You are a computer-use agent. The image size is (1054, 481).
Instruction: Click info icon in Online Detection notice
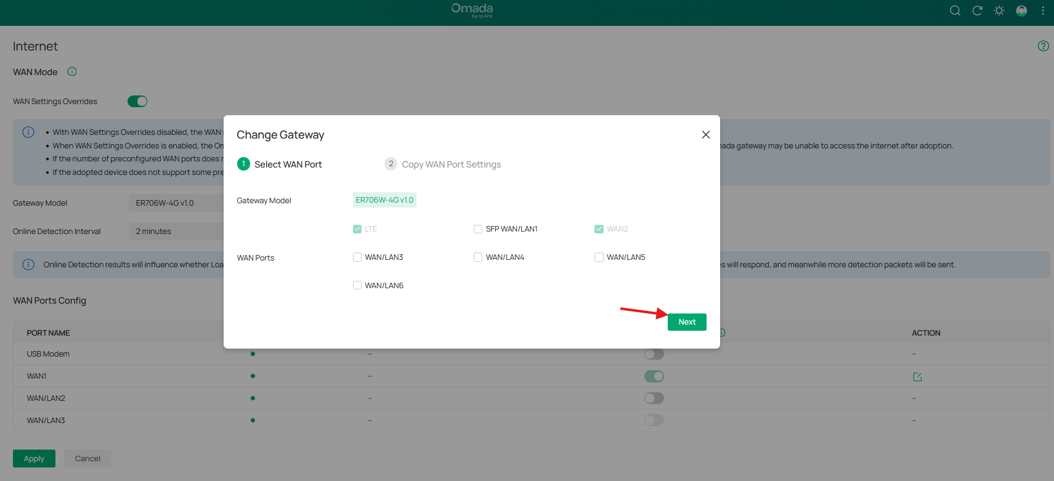pyautogui.click(x=28, y=264)
